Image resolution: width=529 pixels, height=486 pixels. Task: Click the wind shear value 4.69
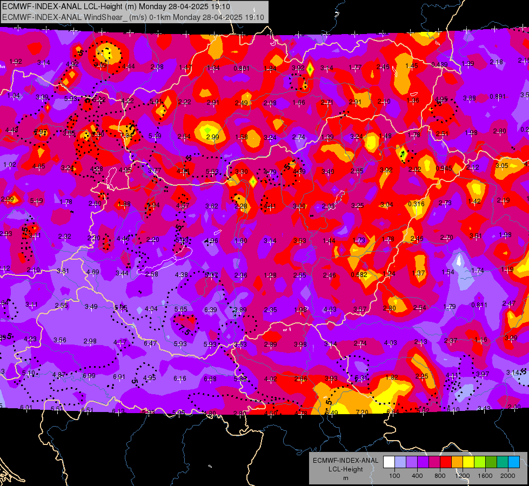pyautogui.click(x=93, y=272)
